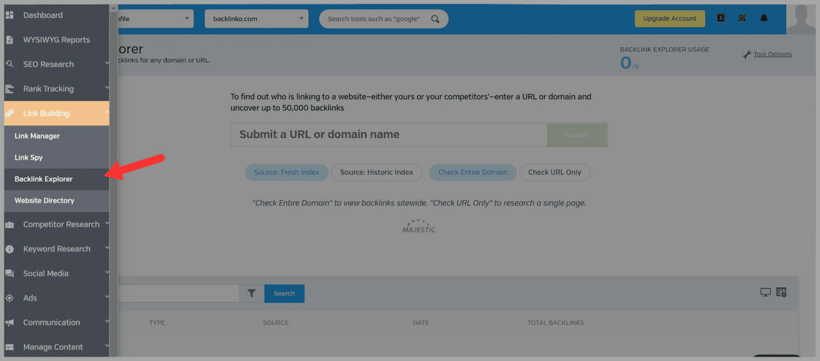Expand the Social Media chevron
Screen dimensions: 820x361
(107, 273)
